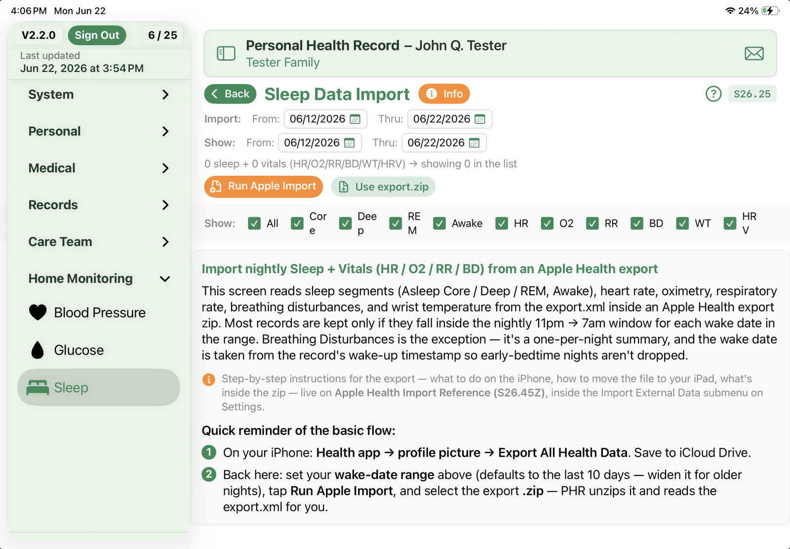This screenshot has width=790, height=549.
Task: Toggle the O2 checkbox
Action: pyautogui.click(x=547, y=223)
